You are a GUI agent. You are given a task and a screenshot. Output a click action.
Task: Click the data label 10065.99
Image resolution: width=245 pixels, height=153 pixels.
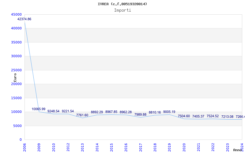point(39,109)
